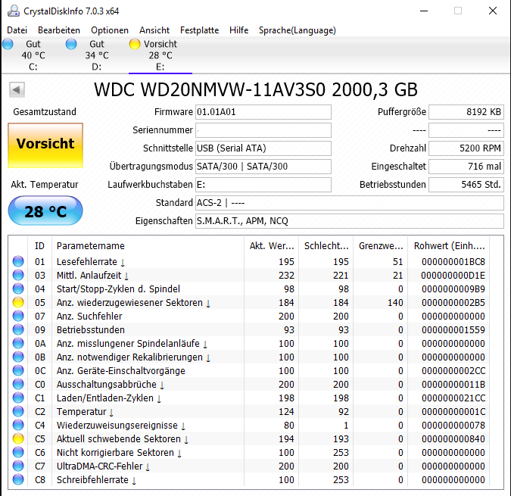Click the status orb of row 0B Rekalibrierungen
Viewport: 511px width, 496px height.
18,357
